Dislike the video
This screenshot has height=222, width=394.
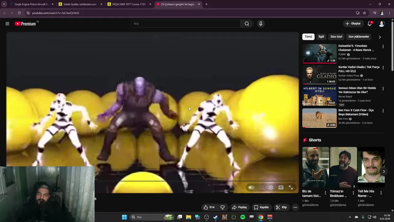223,207
